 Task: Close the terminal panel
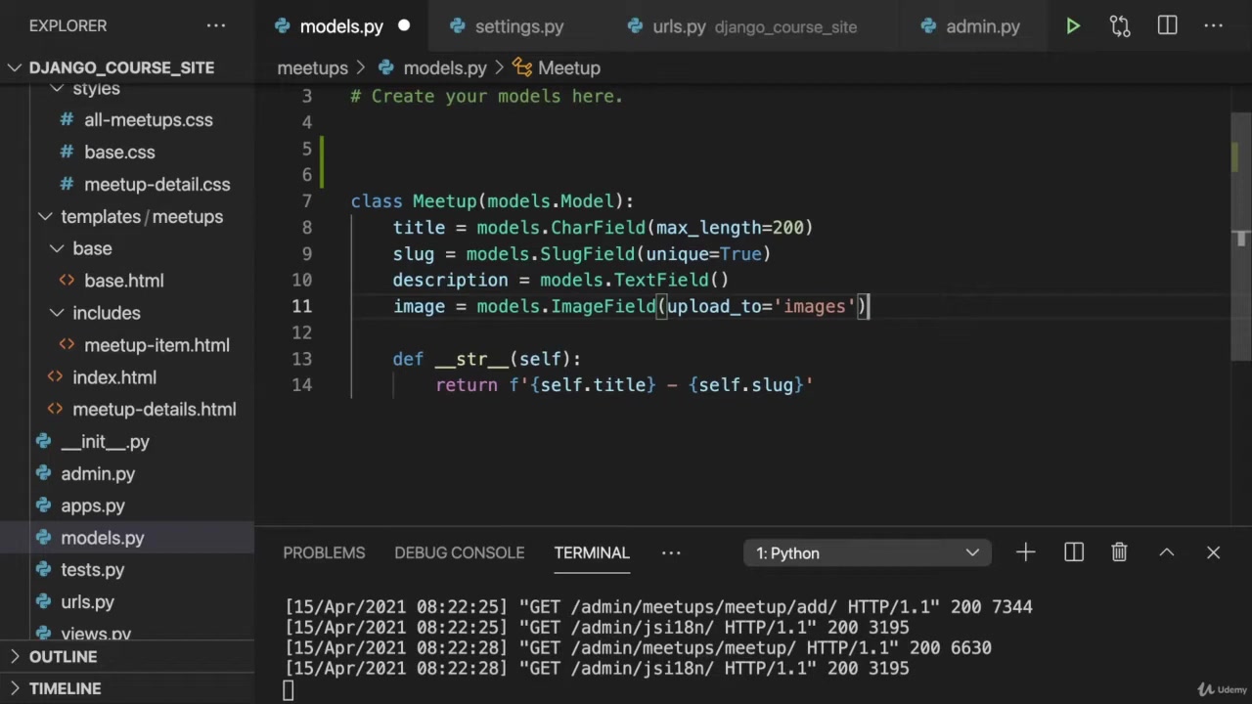tap(1213, 552)
